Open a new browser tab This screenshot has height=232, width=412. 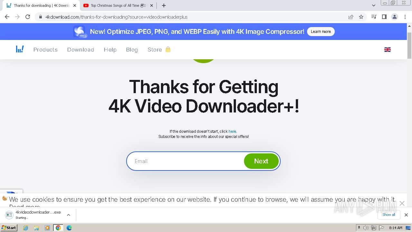pos(164,5)
